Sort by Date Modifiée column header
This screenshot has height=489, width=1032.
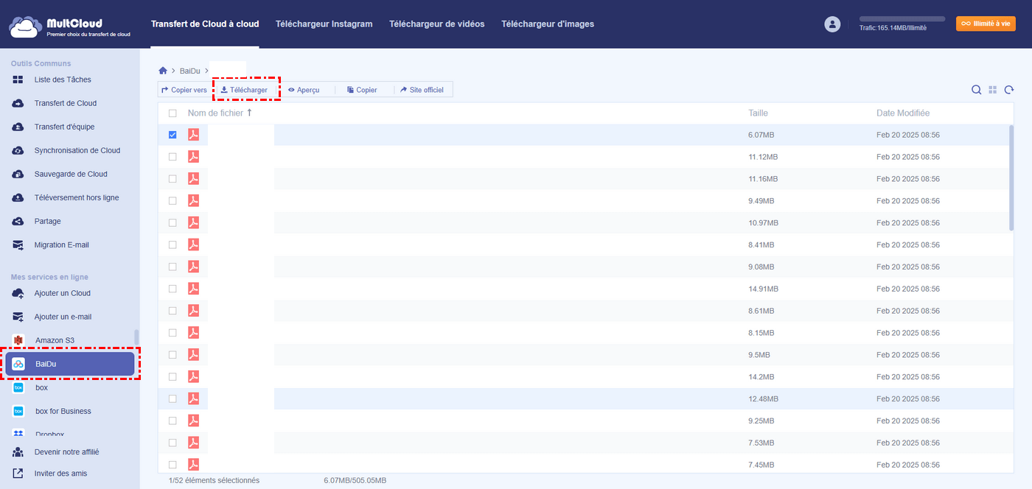tap(903, 113)
